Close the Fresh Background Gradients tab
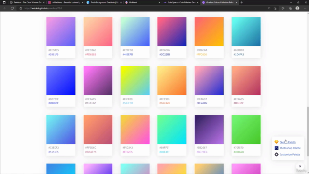This screenshot has width=309, height=174. 121,2
